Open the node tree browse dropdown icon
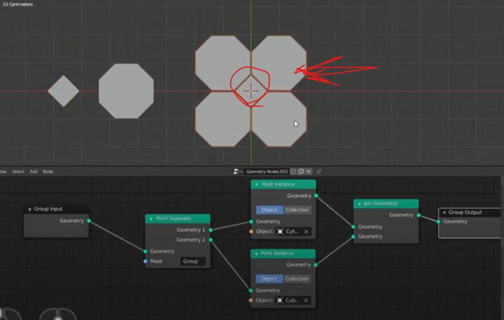 click(238, 172)
